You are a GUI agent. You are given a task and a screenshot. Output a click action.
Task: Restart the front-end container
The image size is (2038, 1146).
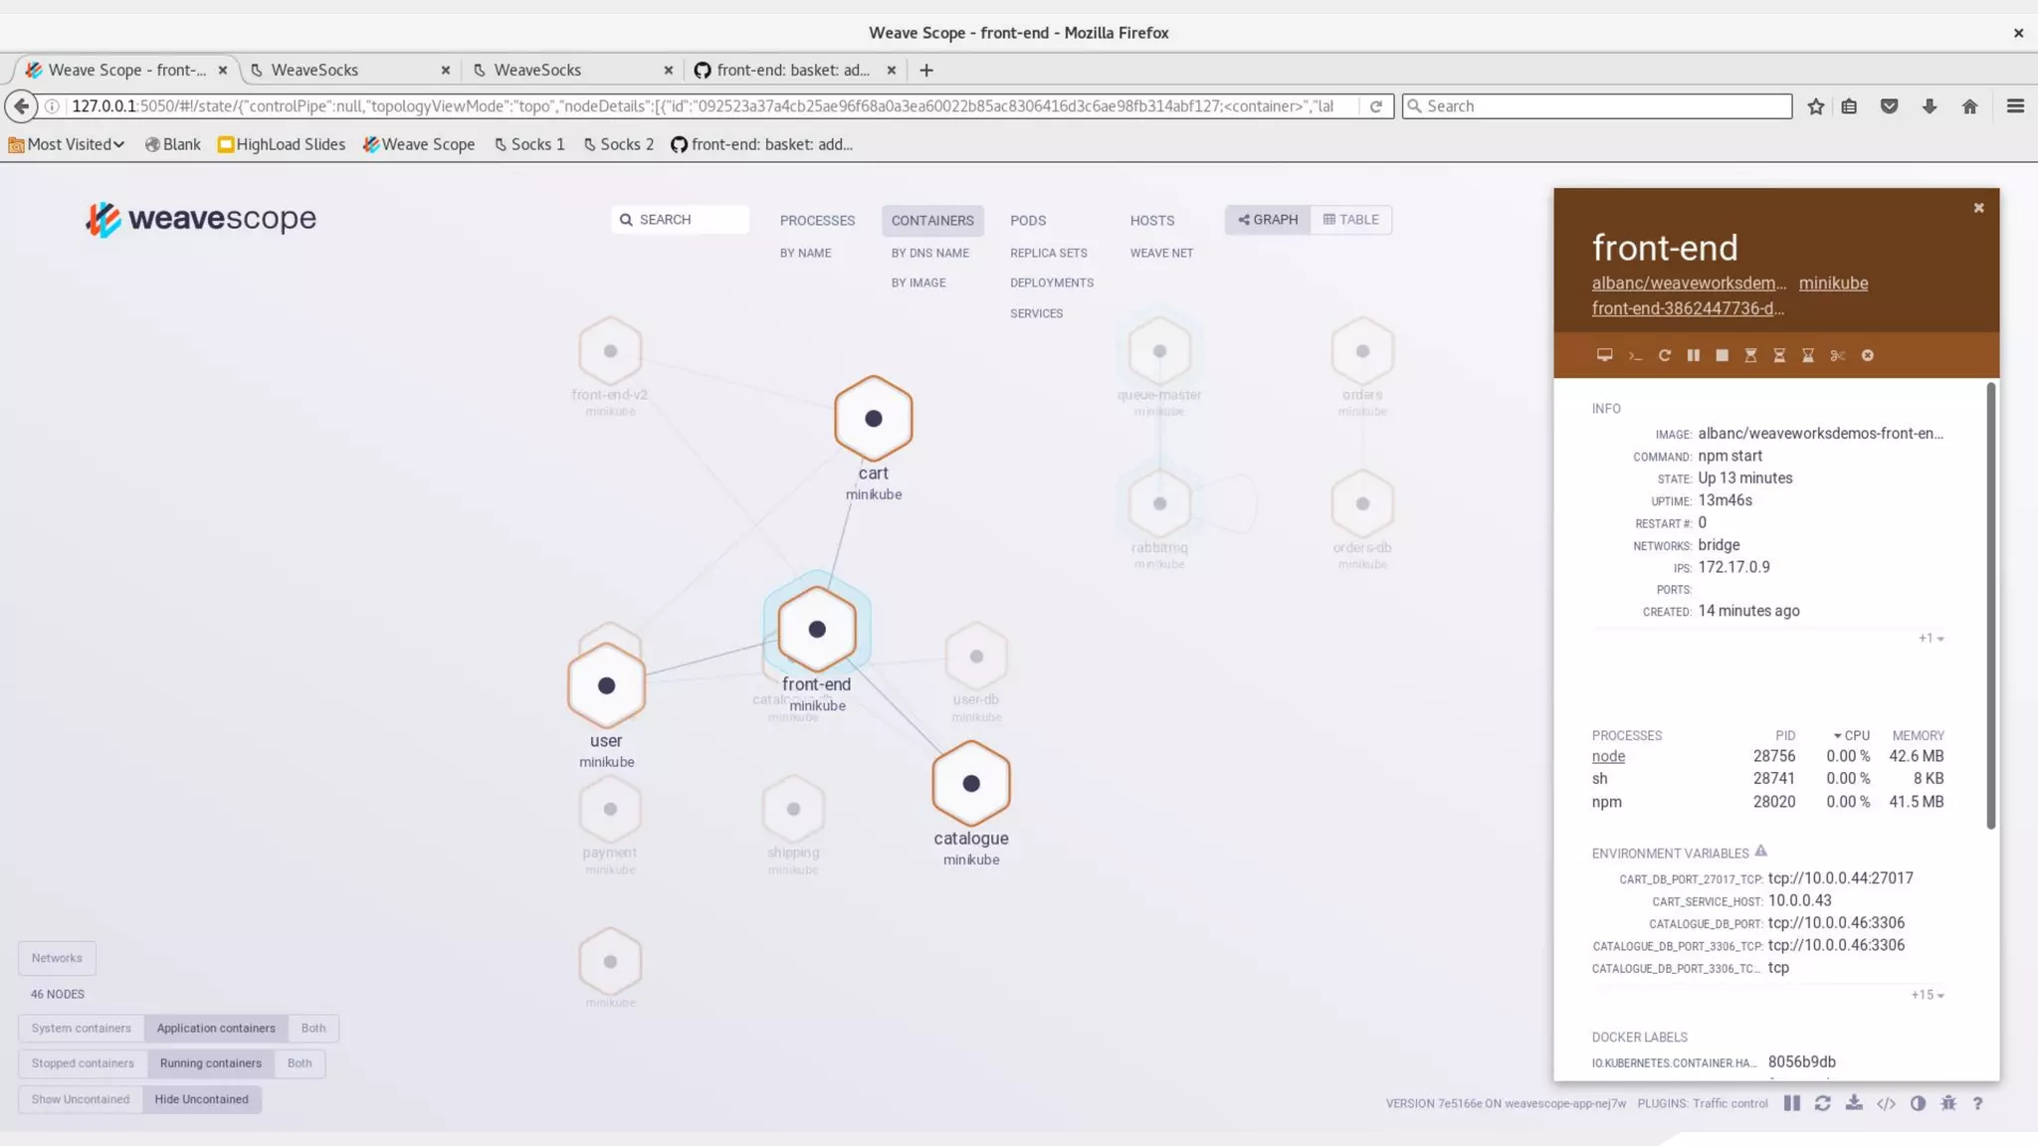(x=1664, y=356)
